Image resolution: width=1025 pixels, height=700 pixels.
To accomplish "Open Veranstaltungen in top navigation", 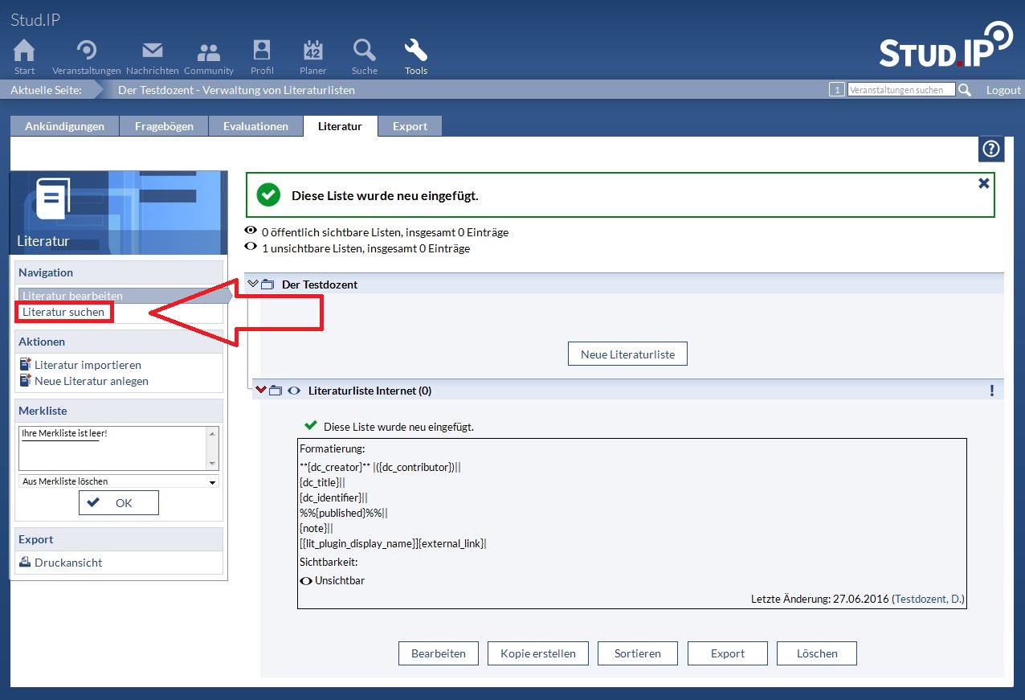I will (x=86, y=51).
